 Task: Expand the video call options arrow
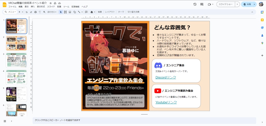(x=213, y=4)
